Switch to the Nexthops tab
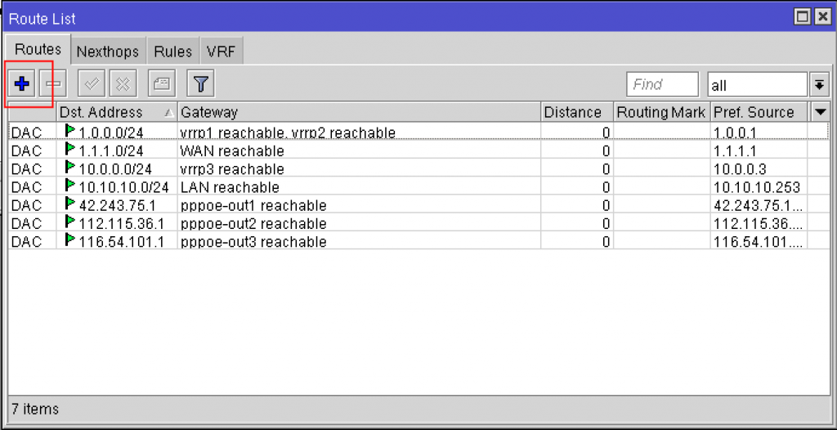 108,52
